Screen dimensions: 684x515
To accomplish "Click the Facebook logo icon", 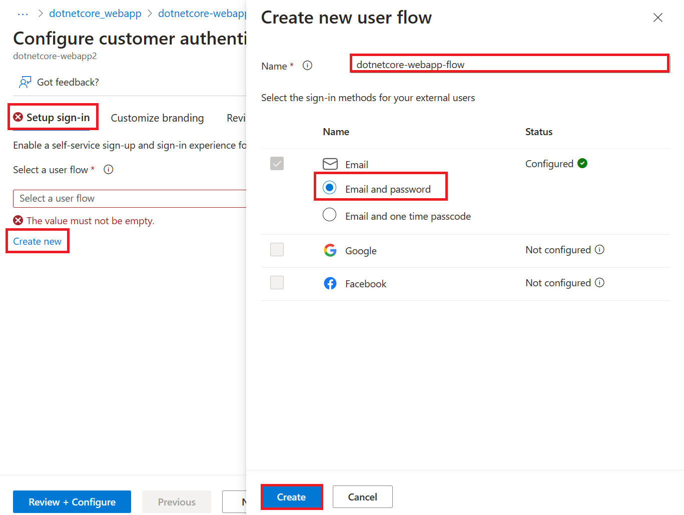I will coord(330,283).
